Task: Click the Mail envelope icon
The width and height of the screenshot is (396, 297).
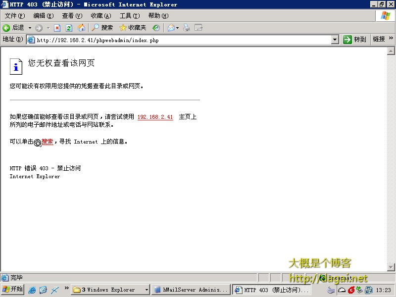Action: (x=171, y=28)
